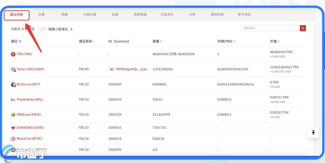
Task: Click token ID 1004031
Action: coord(115,128)
